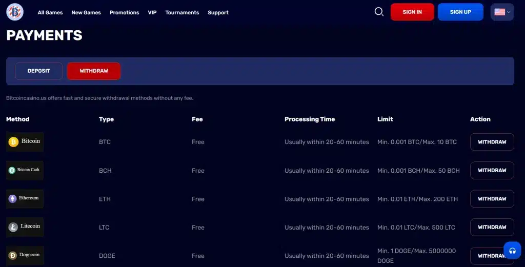Click the processing time in Litecoin row
This screenshot has width=525, height=267.
point(327,228)
